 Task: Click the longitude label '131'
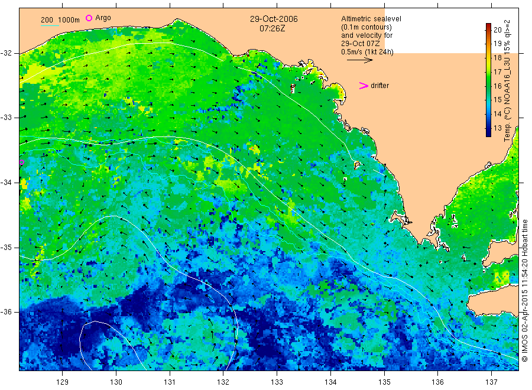[x=170, y=382]
